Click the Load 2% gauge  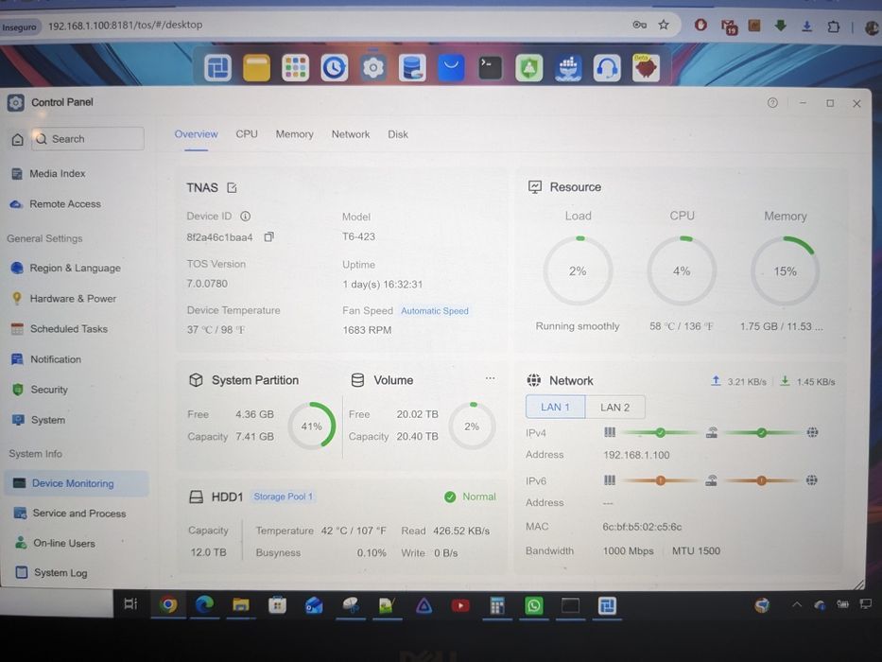coord(578,270)
